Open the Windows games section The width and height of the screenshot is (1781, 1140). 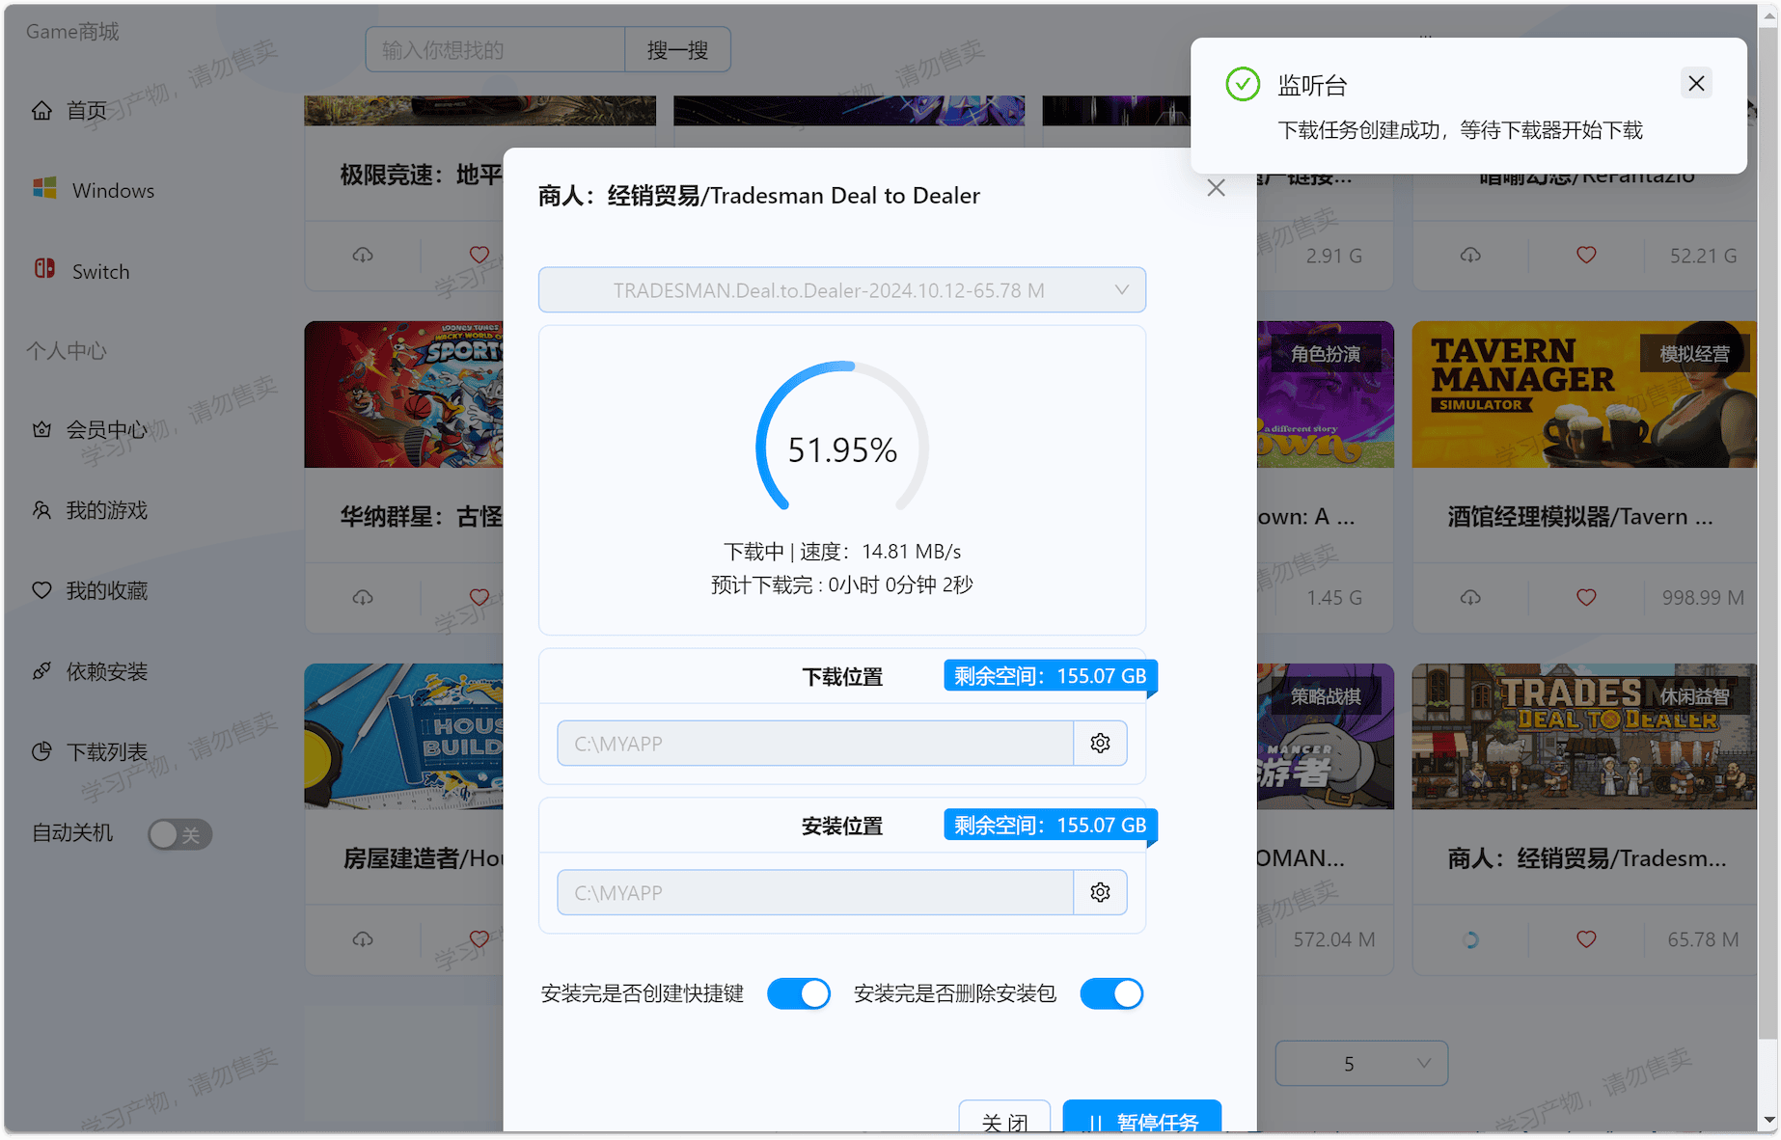[113, 190]
